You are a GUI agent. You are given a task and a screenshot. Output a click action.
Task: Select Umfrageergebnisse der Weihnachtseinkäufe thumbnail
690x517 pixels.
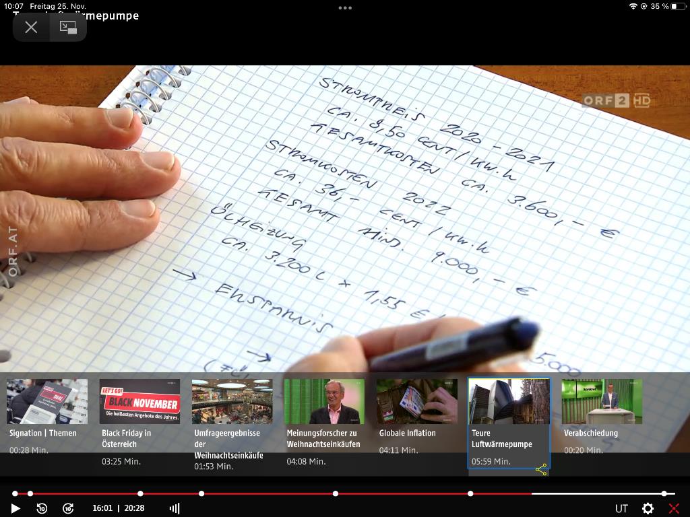(232, 401)
